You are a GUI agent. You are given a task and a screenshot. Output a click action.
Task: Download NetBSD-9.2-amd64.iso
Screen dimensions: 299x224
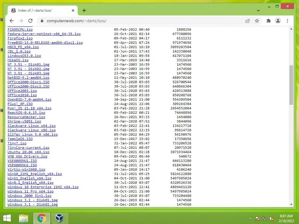point(28,78)
